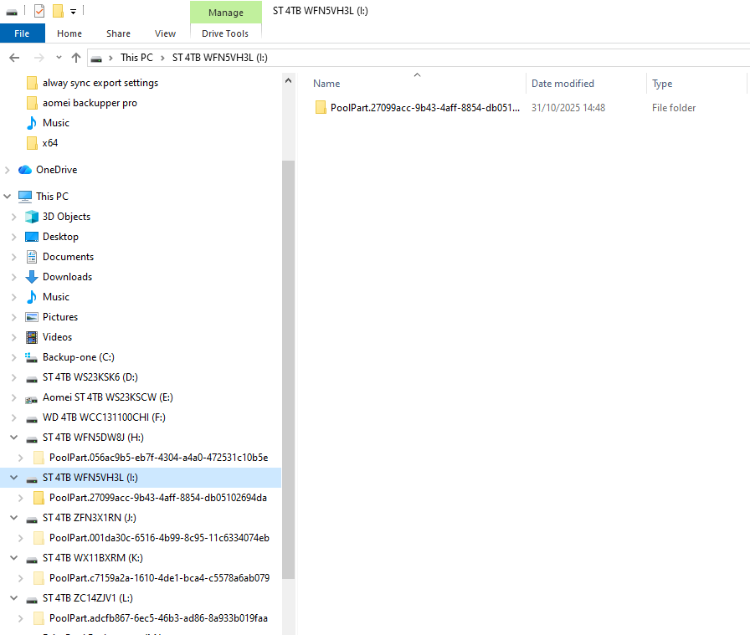This screenshot has width=750, height=635.
Task: Click the Back navigation arrow
Action: coord(14,58)
